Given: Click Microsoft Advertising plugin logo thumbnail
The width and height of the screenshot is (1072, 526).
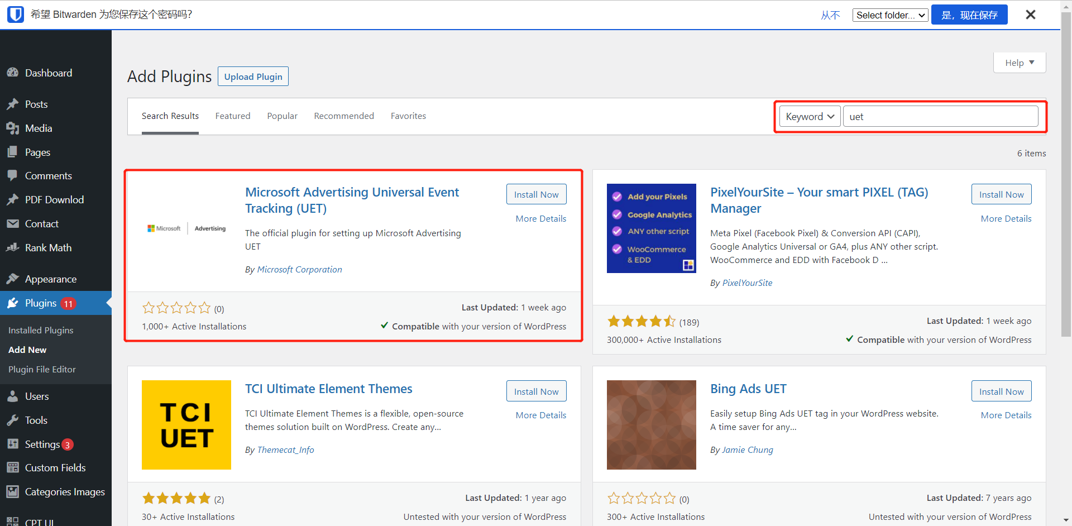Looking at the screenshot, I should (x=186, y=228).
